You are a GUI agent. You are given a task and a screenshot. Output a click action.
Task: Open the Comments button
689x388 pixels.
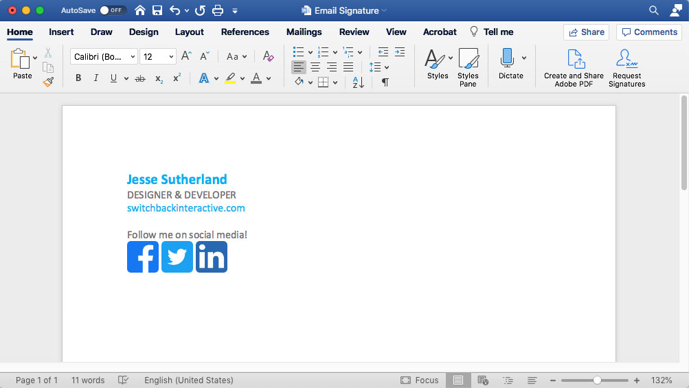pyautogui.click(x=649, y=32)
